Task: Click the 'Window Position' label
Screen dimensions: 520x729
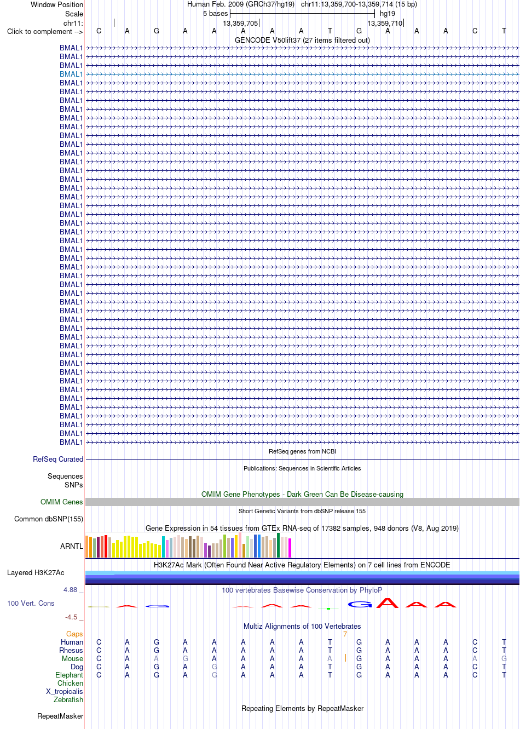Action: [57, 4]
